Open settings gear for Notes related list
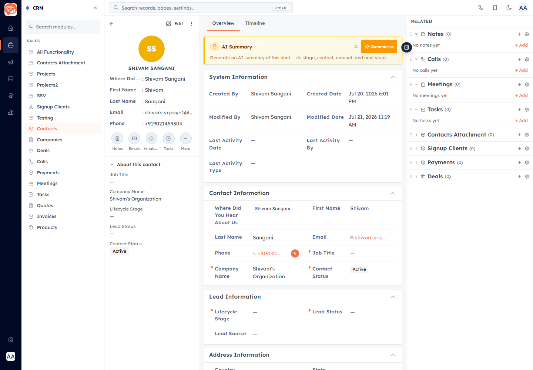Viewport: 533px width, 370px height. click(527, 34)
